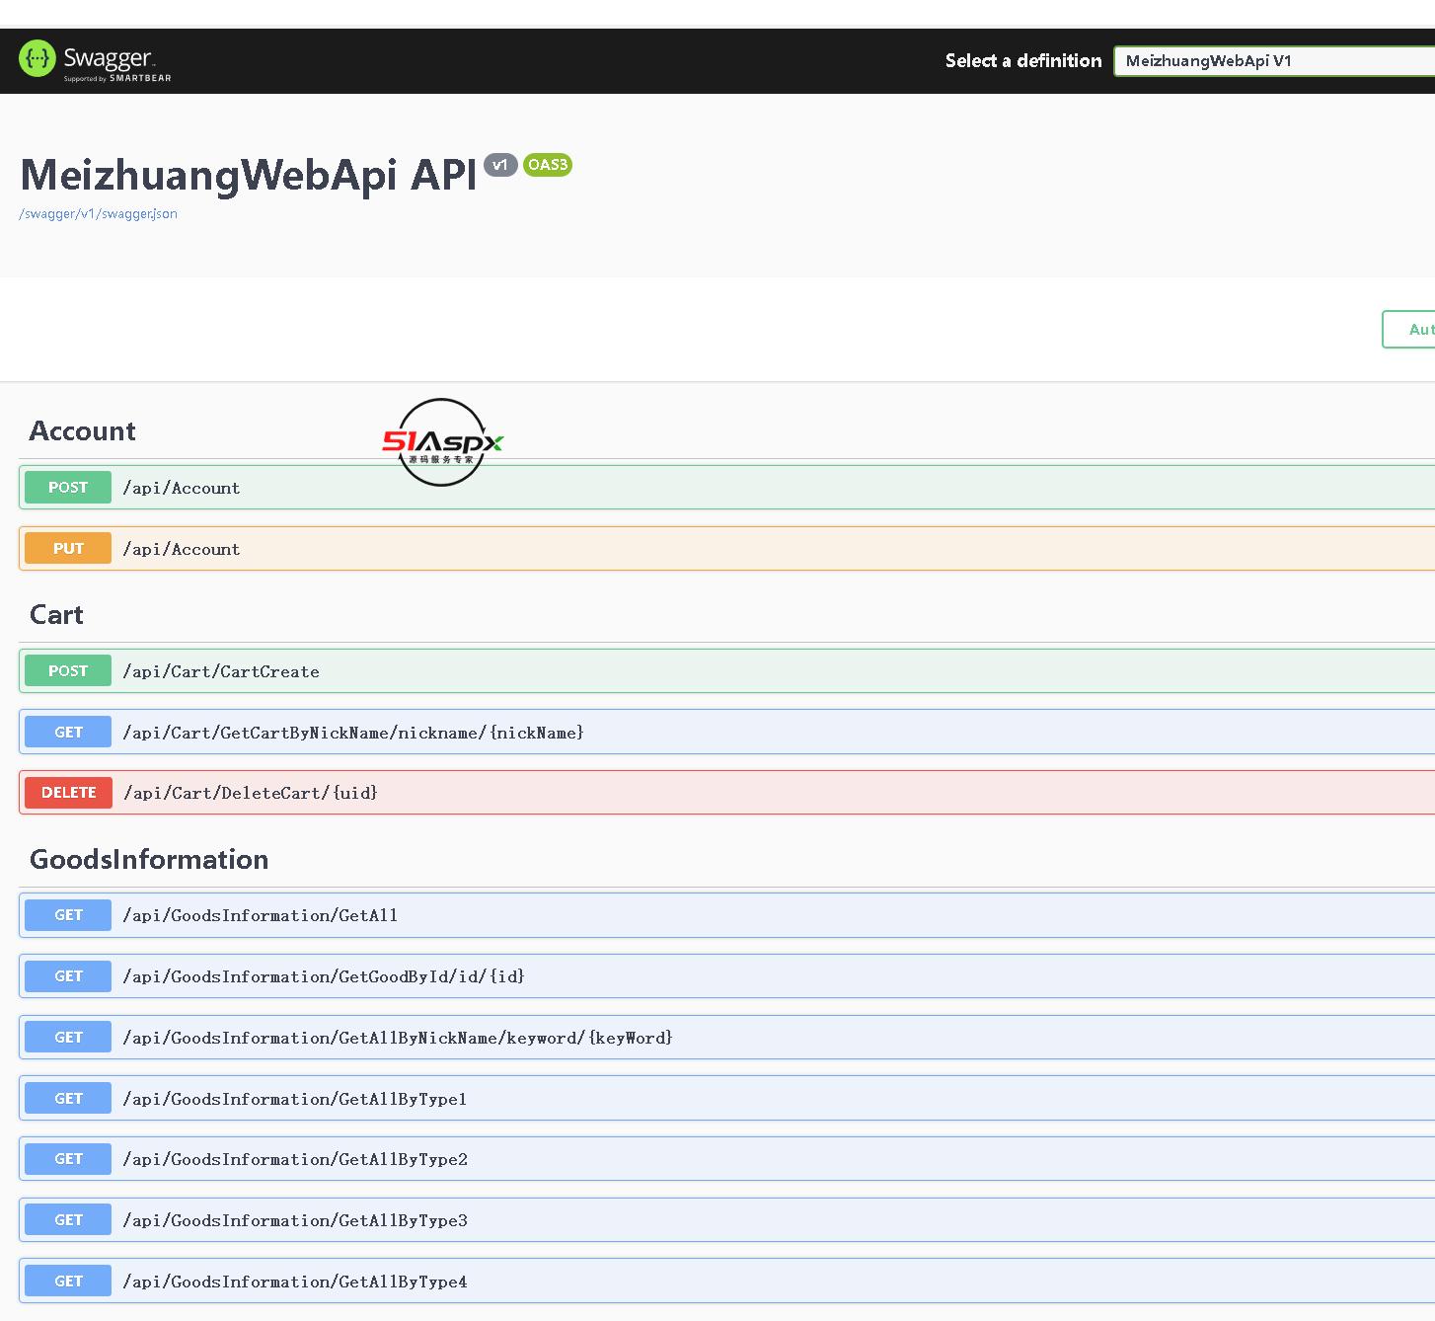Open the MeizhuangWebApi V1 definition dropdown
This screenshot has width=1435, height=1321.
(1274, 60)
